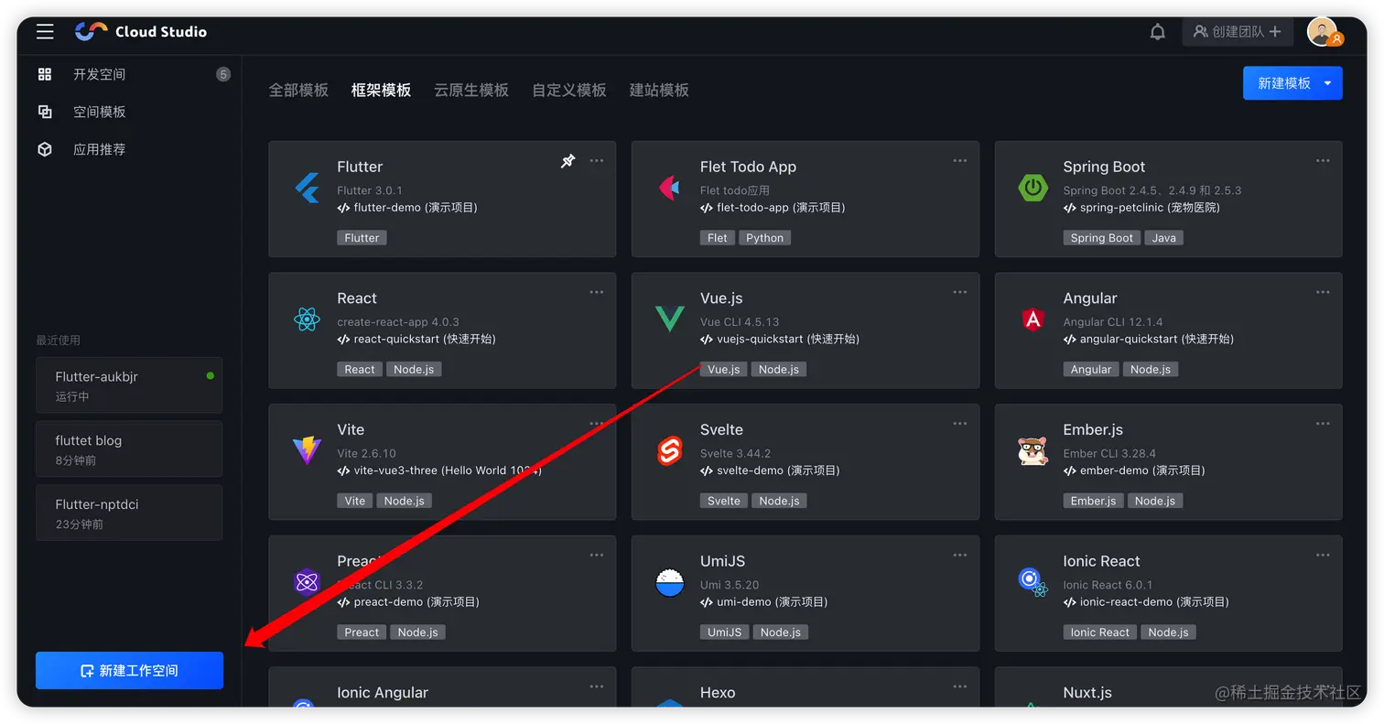Click the 空间模板 sidebar icon

pyautogui.click(x=45, y=112)
